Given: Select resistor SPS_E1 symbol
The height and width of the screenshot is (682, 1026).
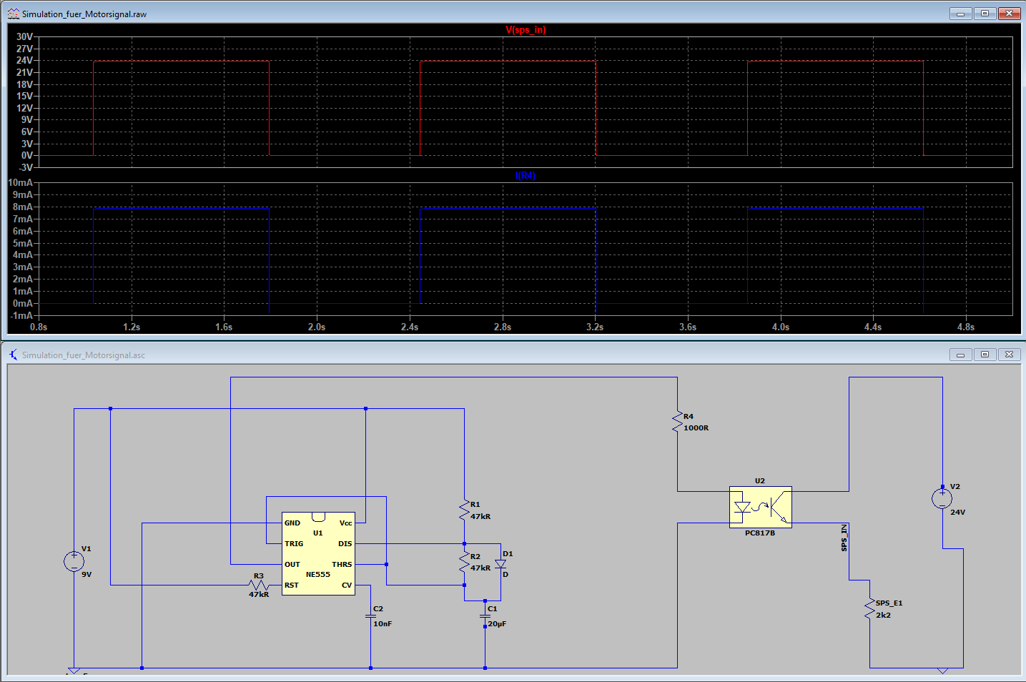Looking at the screenshot, I should pyautogui.click(x=870, y=608).
